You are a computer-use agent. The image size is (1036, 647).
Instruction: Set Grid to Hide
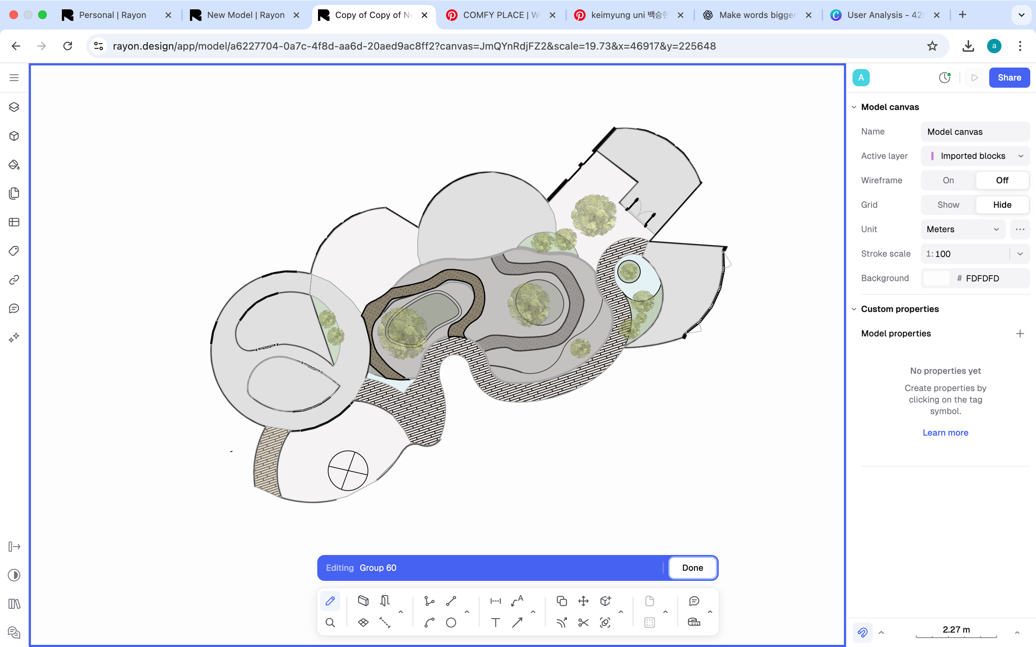1002,205
